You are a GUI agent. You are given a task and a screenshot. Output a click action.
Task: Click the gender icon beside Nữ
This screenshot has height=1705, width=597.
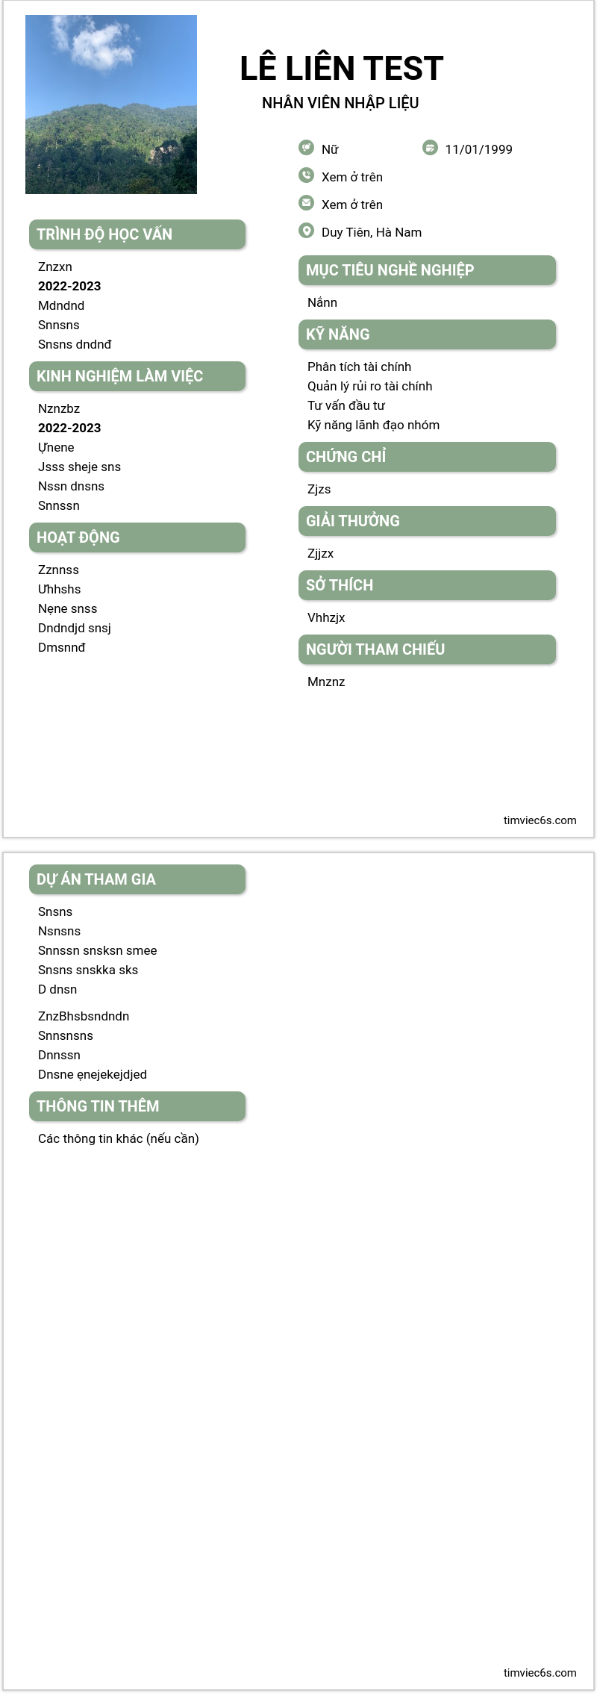306,148
